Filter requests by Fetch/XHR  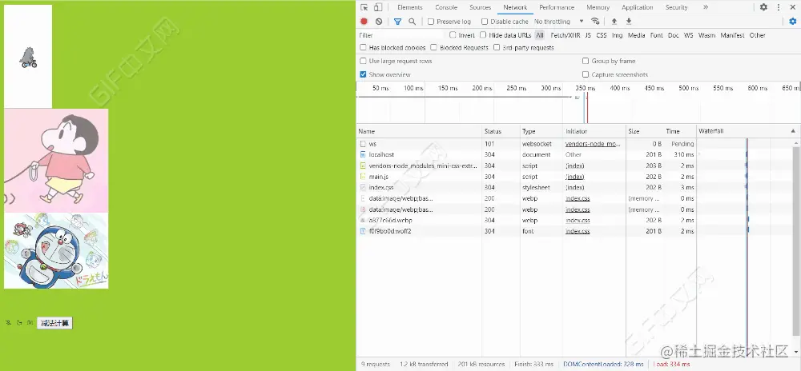(565, 35)
